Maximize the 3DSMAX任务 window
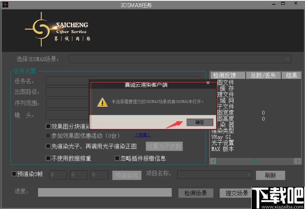305x209 pixels. point(283,3)
